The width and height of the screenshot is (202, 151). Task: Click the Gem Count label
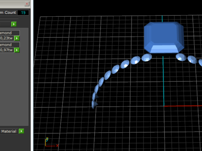coord(8,13)
